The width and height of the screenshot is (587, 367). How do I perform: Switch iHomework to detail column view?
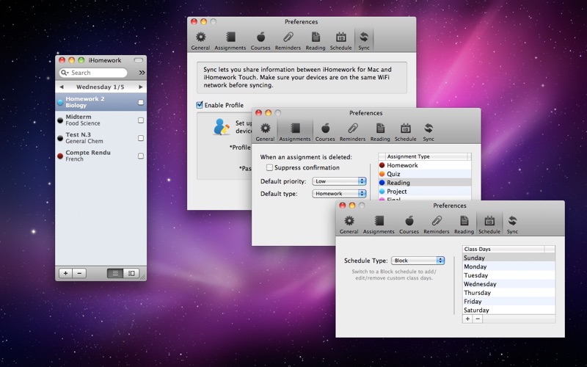click(131, 273)
